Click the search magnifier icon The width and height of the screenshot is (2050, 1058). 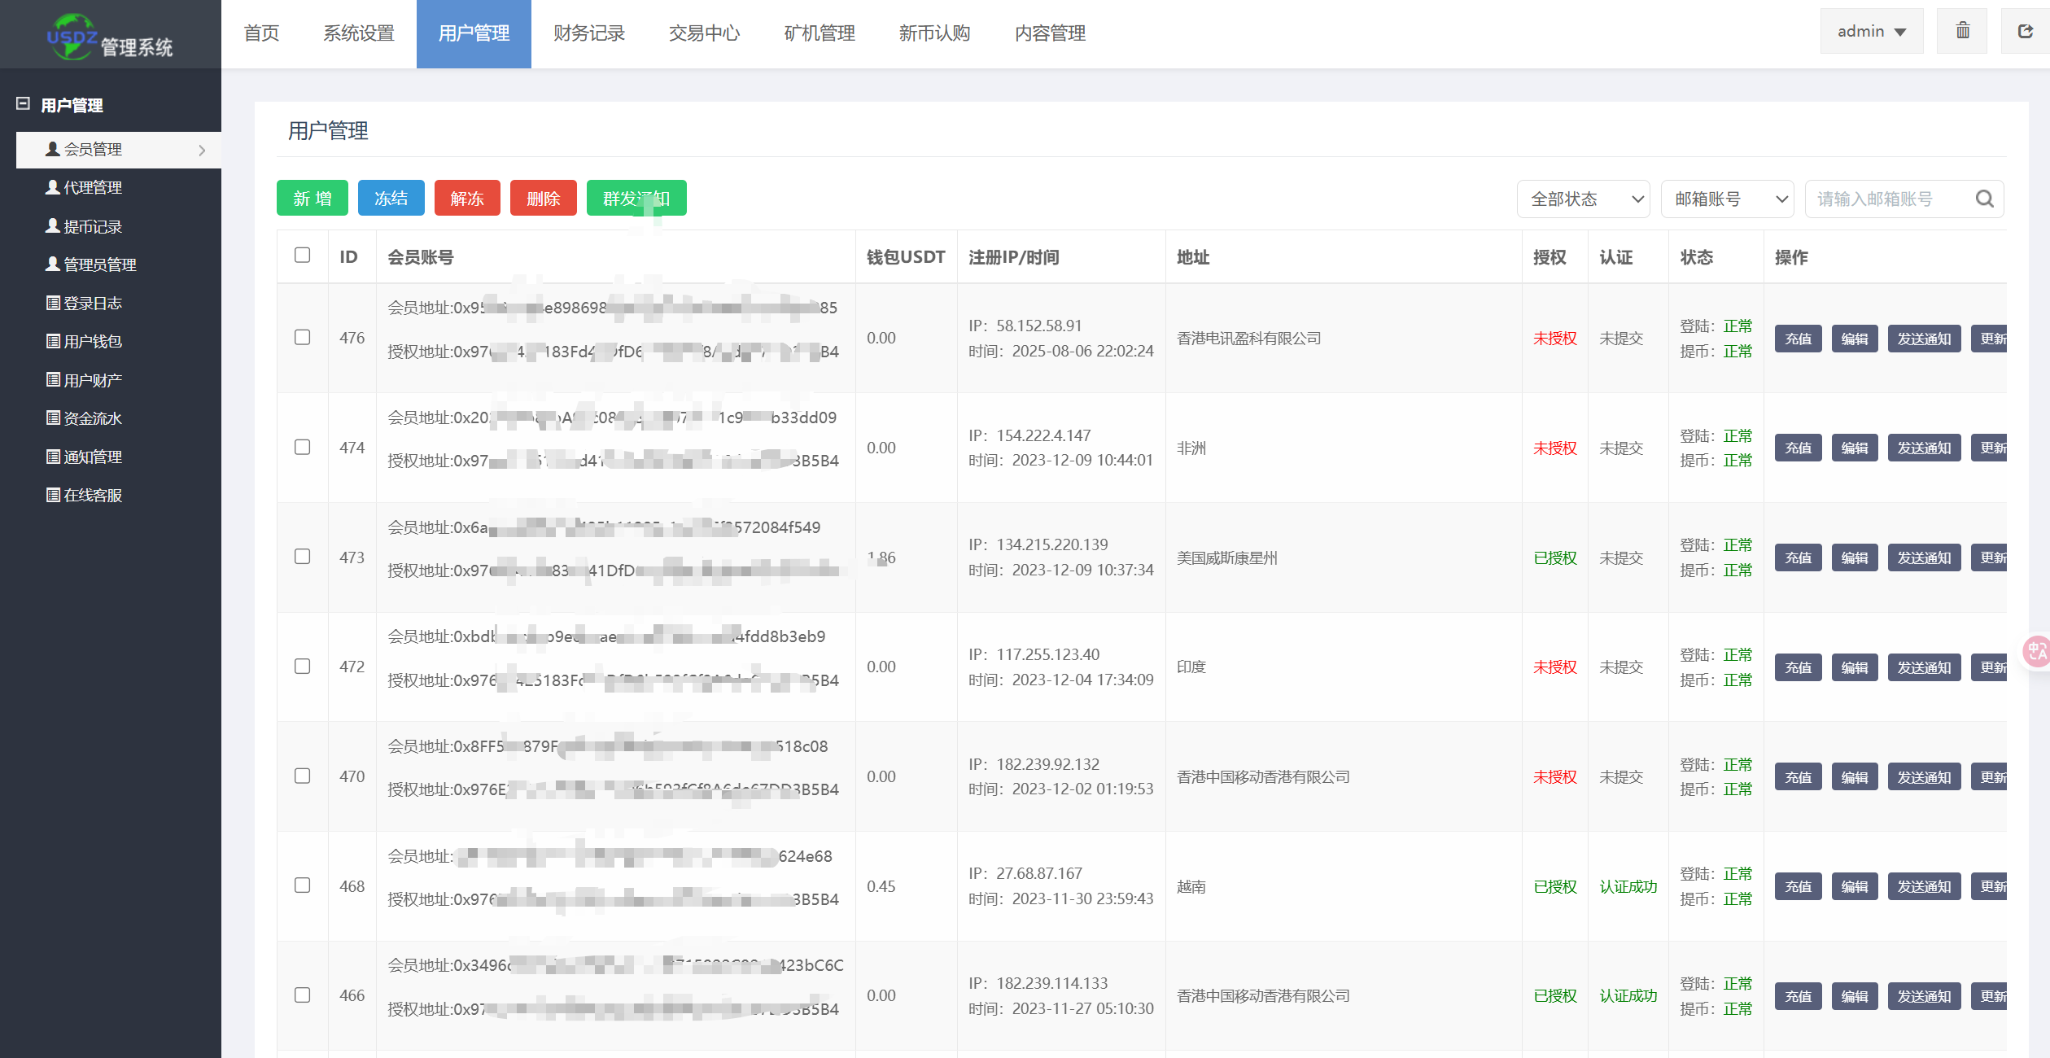[1984, 199]
